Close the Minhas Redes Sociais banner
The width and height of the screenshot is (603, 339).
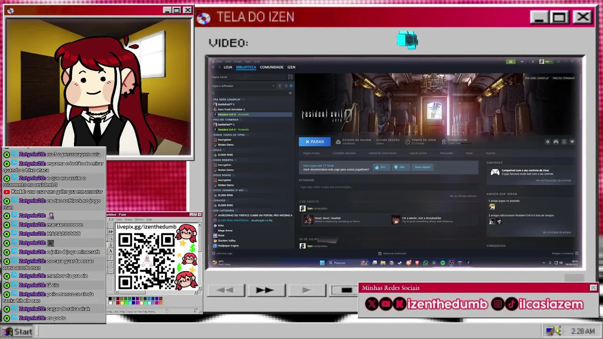click(x=594, y=288)
